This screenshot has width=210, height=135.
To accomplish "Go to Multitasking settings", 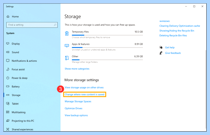I will coord(19,112).
